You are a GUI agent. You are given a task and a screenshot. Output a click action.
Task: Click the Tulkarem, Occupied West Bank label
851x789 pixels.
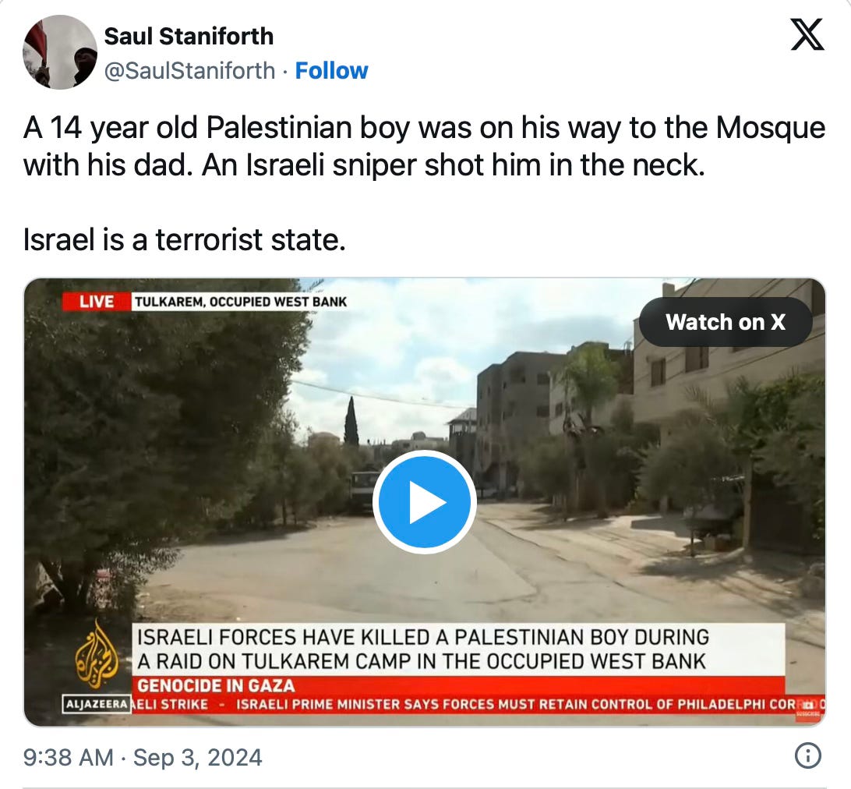pyautogui.click(x=241, y=302)
